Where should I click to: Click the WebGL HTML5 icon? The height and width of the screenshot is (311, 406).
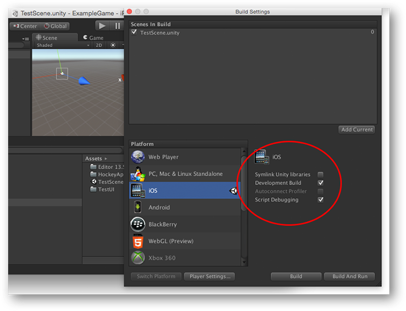coord(138,241)
